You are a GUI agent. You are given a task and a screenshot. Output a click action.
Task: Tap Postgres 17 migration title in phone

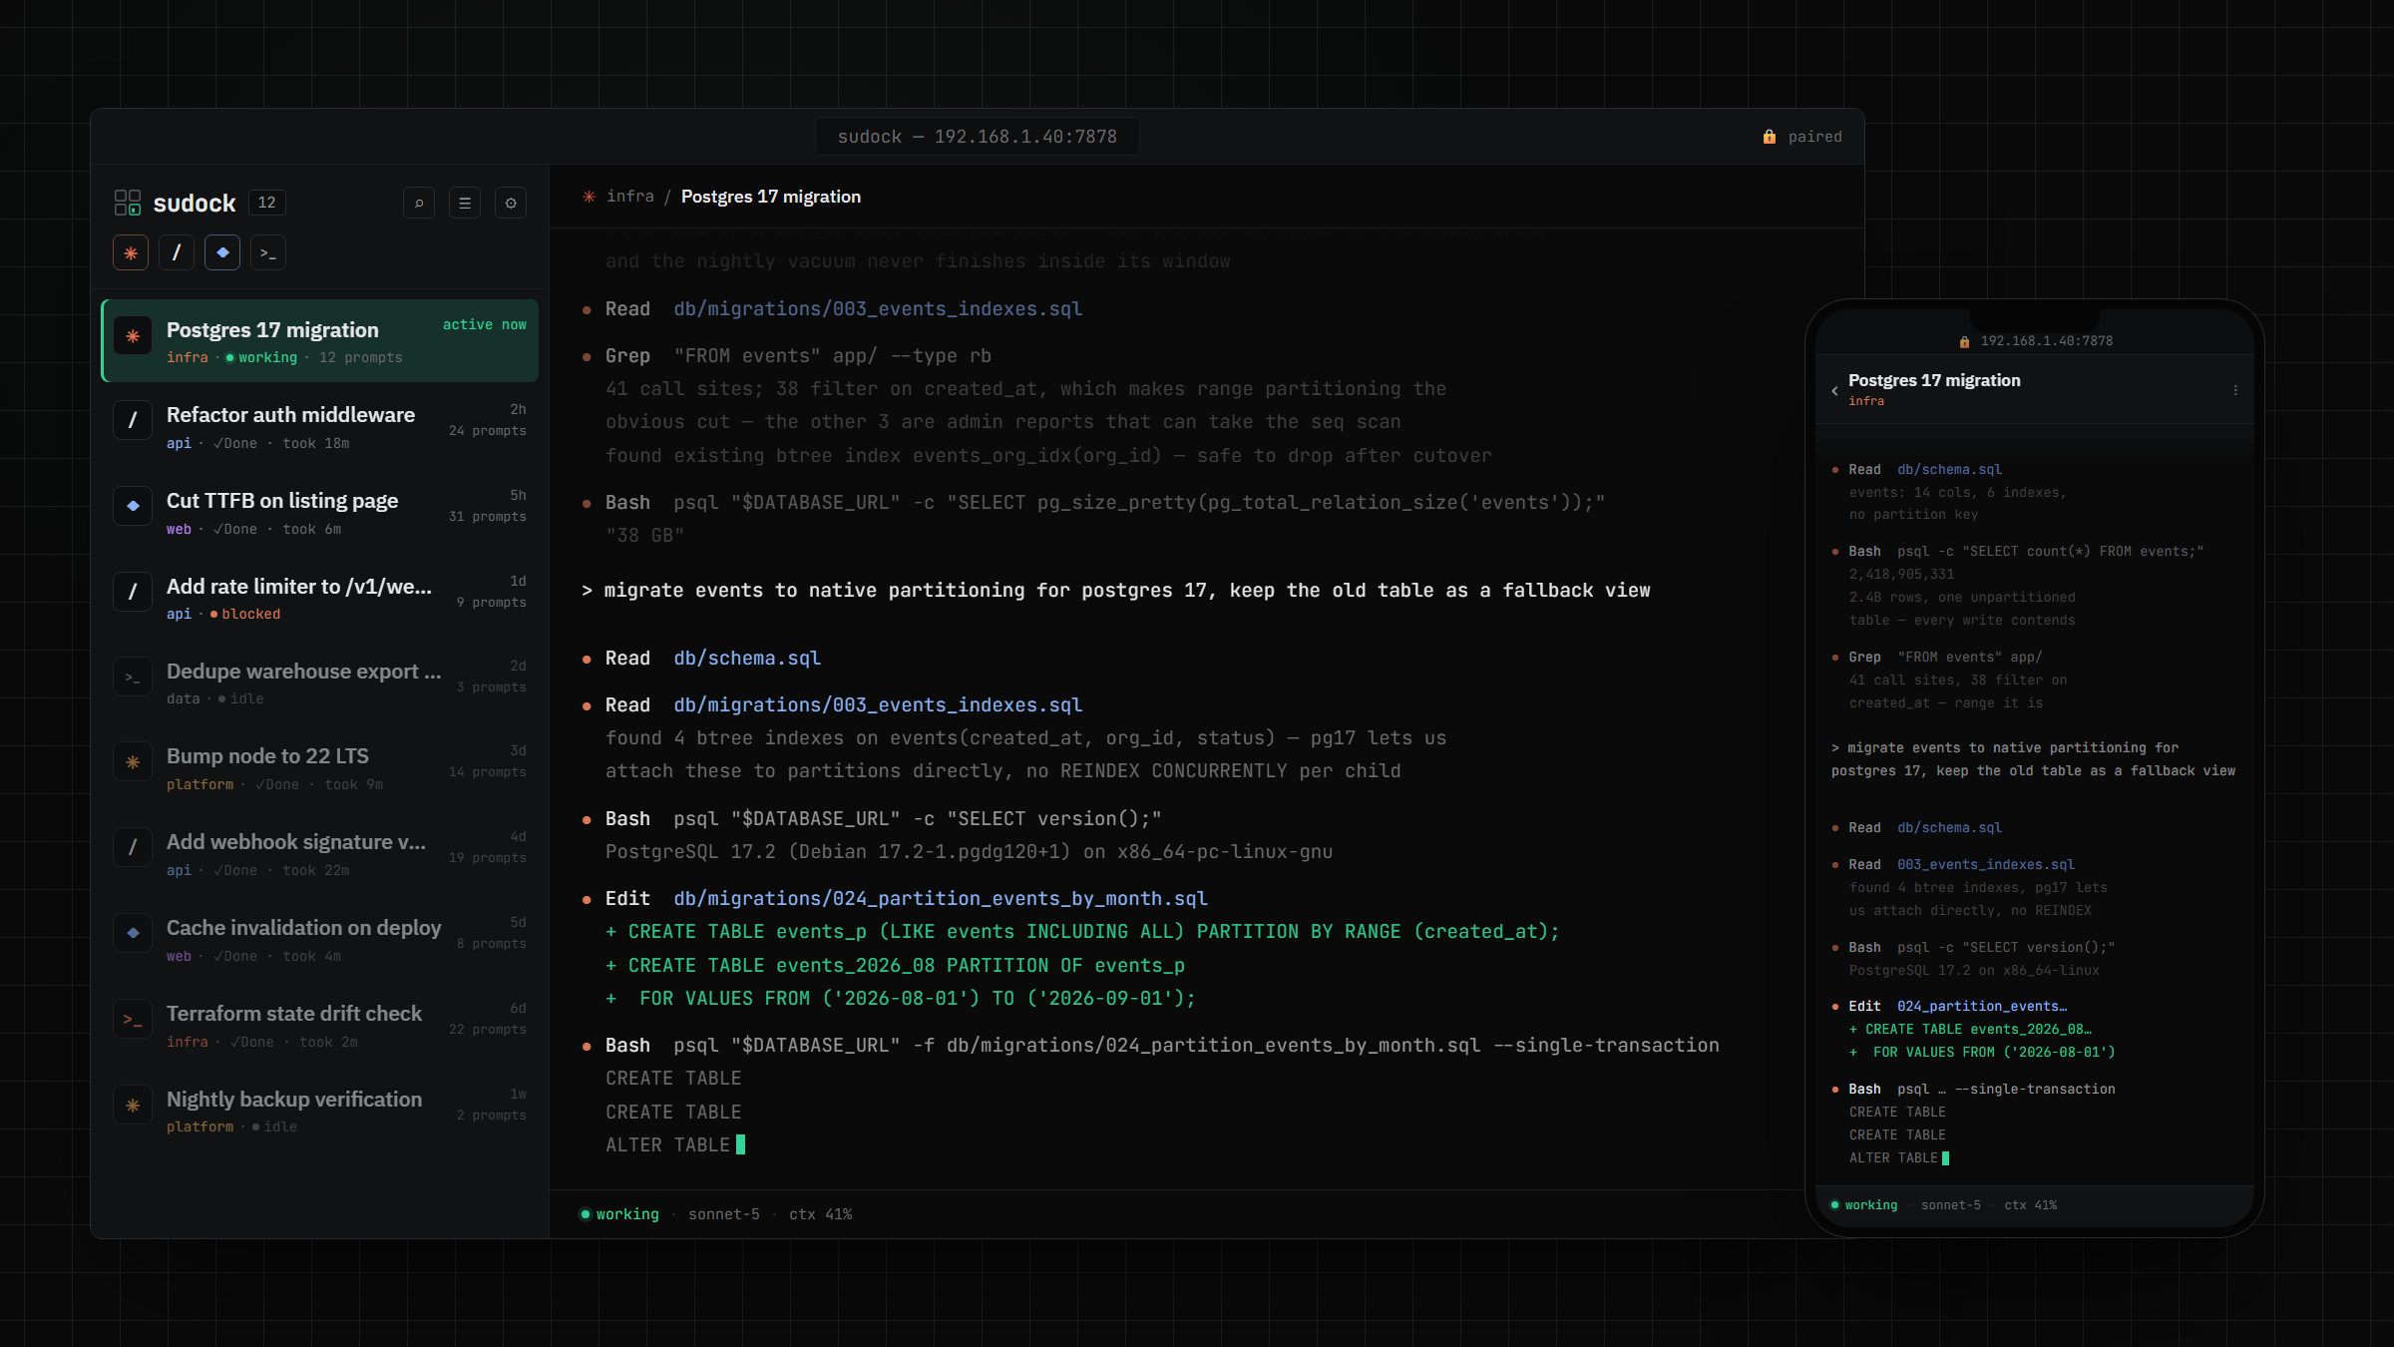[x=1934, y=380]
